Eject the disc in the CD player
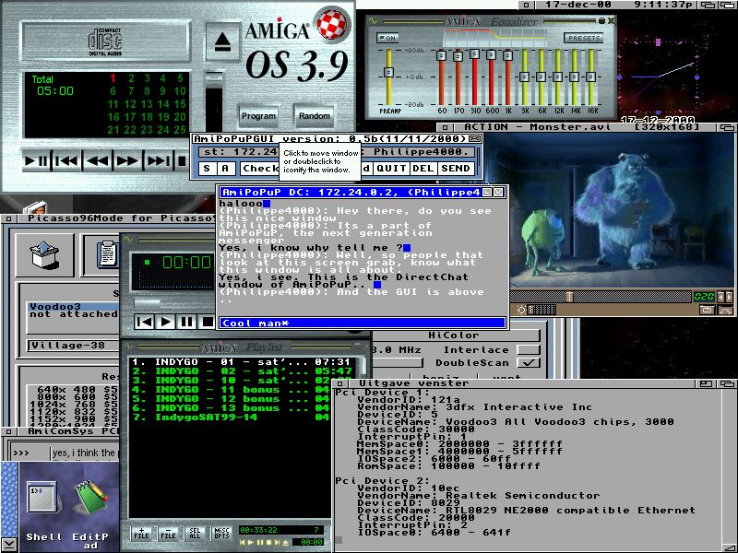Viewport: 738px width, 553px height. click(x=222, y=42)
